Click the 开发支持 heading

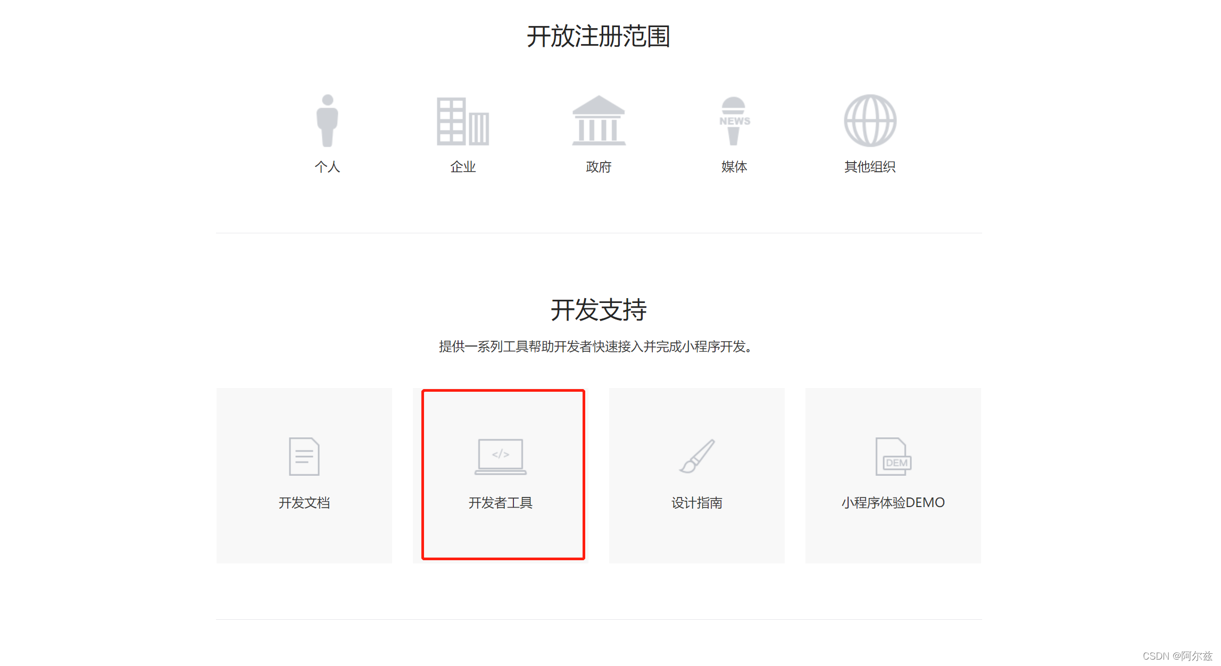tap(598, 311)
